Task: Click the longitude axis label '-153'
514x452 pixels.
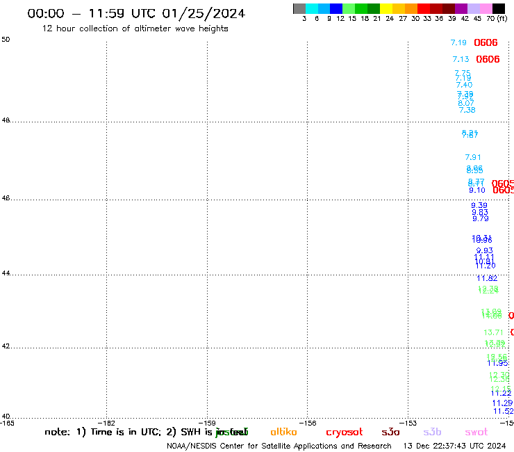Action: click(408, 423)
